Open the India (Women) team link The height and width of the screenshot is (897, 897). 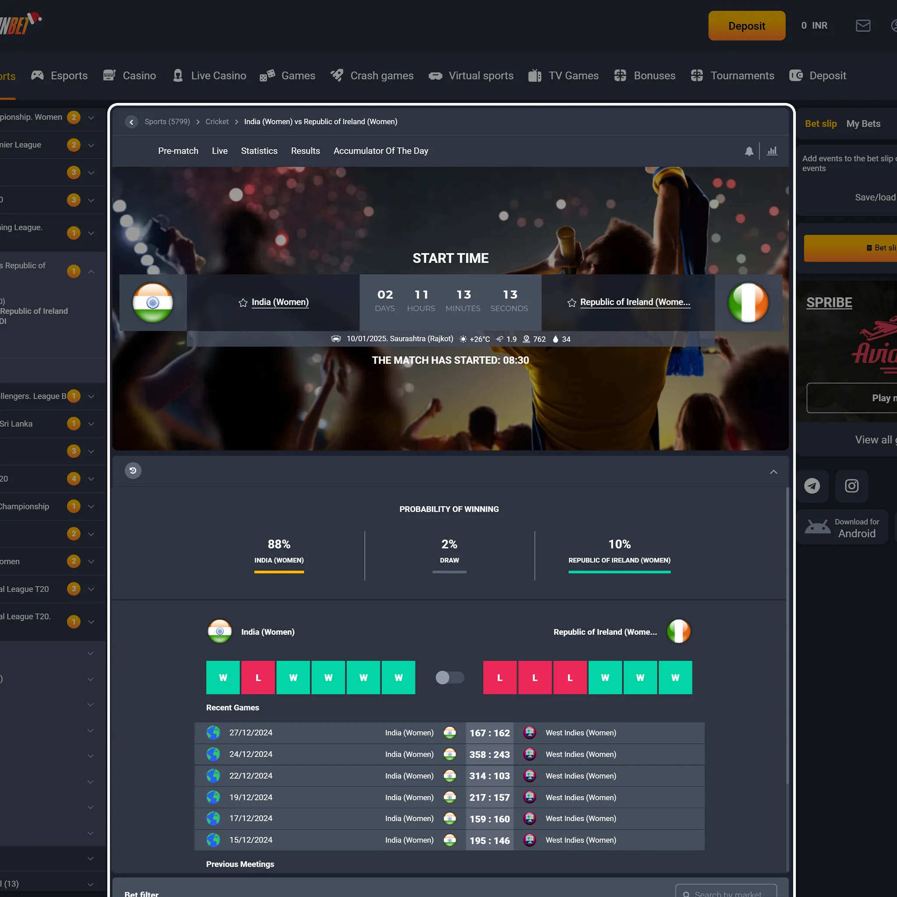click(x=280, y=302)
